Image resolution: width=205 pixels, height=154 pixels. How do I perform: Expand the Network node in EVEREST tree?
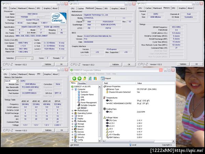click(72, 127)
